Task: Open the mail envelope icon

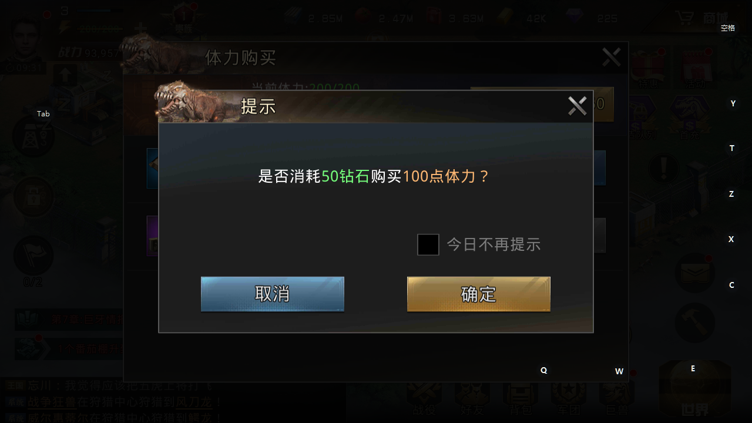Action: pos(695,274)
